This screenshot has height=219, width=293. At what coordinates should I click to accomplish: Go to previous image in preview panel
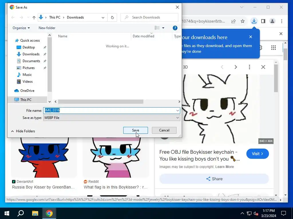[222, 67]
